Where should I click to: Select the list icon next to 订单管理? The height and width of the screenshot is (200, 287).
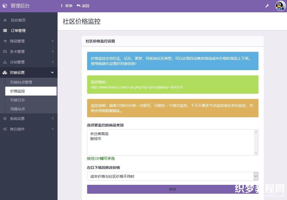point(4,31)
